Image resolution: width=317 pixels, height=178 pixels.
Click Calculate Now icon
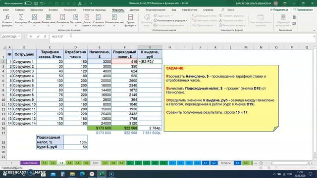[294, 18]
